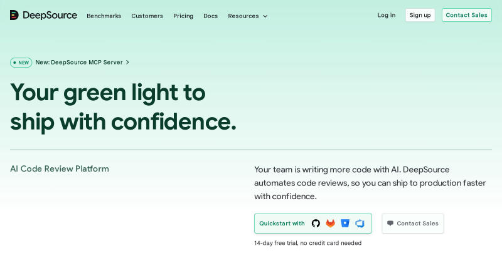Click the speech bubble icon beside Contact Sales

tap(390, 224)
